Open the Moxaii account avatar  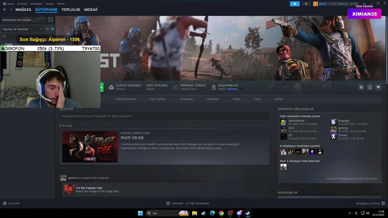315,4
